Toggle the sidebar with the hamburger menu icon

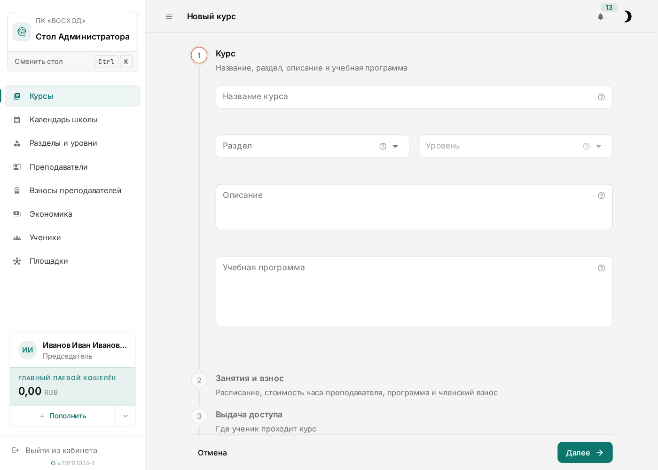point(169,16)
